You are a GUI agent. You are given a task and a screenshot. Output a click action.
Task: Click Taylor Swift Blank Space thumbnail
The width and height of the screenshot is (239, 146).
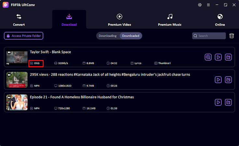point(17,57)
